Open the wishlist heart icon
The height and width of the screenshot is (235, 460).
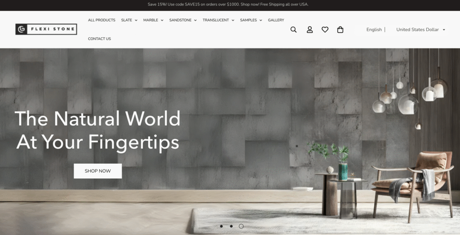pyautogui.click(x=325, y=30)
